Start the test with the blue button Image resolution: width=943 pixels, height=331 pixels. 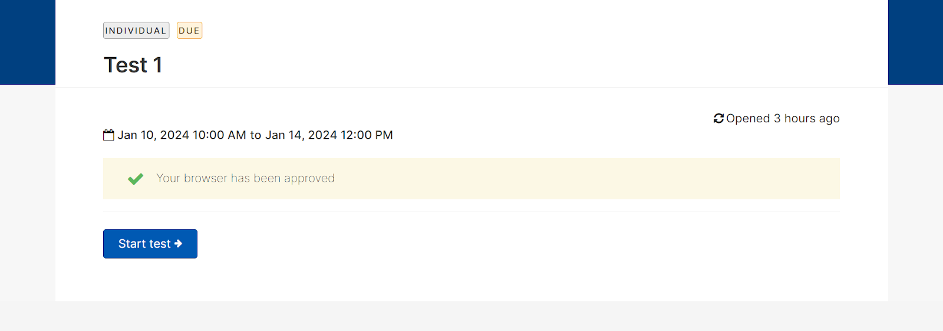[x=150, y=244]
